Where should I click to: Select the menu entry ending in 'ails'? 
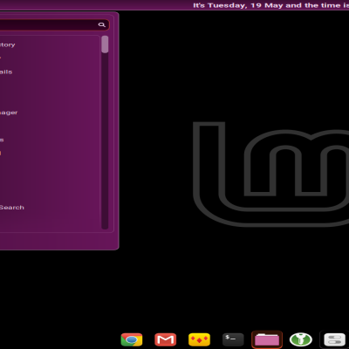click(6, 72)
